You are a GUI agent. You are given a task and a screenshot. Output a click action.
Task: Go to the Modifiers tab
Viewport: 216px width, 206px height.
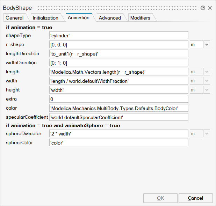[140, 18]
